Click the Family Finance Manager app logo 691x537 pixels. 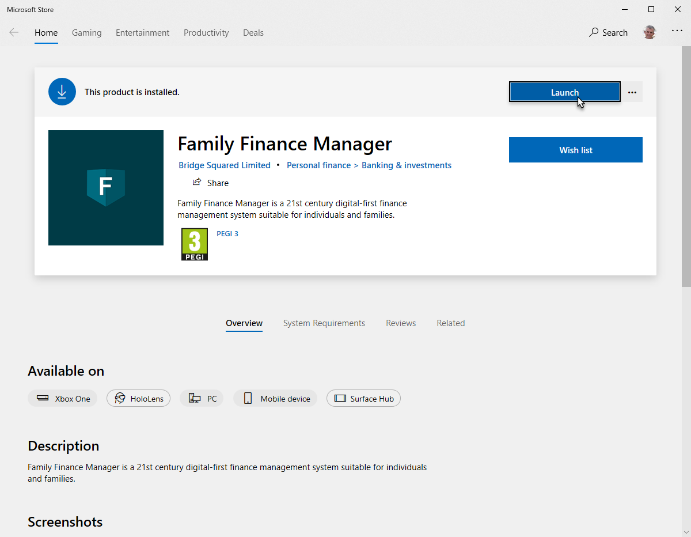106,188
